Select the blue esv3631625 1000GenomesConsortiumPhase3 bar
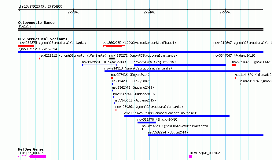 pyautogui.click(x=177, y=116)
